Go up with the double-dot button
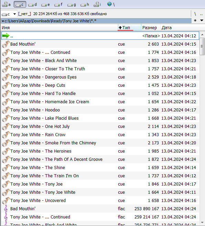The height and width of the screenshot is (226, 205). [201, 14]
